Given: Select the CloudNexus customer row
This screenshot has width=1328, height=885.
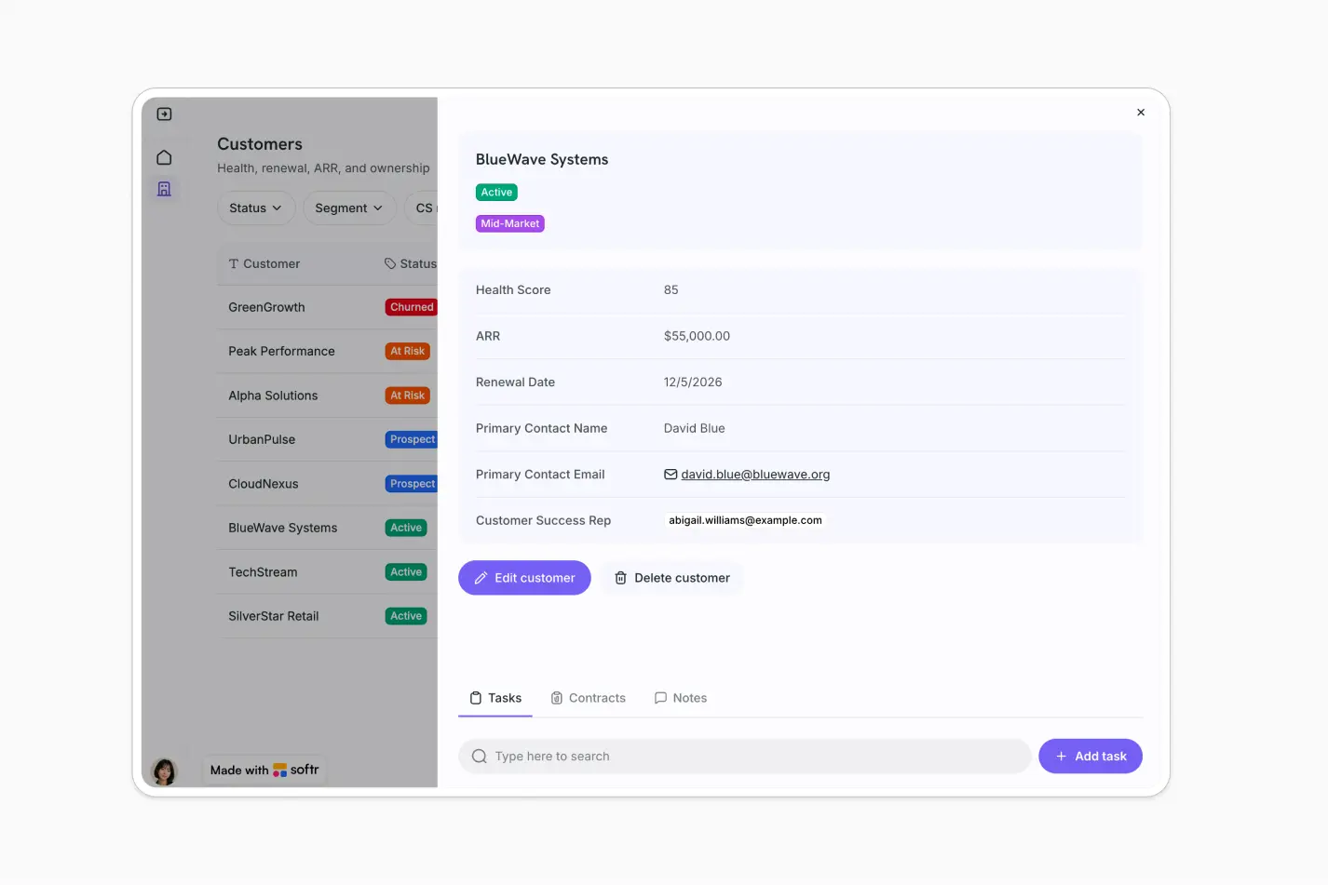Looking at the screenshot, I should (x=327, y=484).
